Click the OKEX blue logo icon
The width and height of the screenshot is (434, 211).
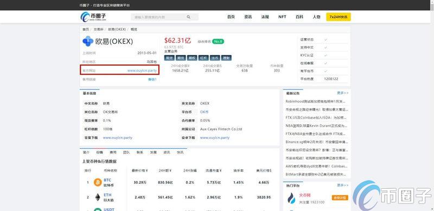click(x=88, y=41)
